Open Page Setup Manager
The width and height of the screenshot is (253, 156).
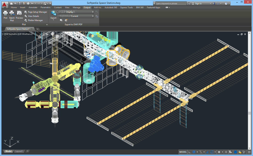tap(37, 12)
